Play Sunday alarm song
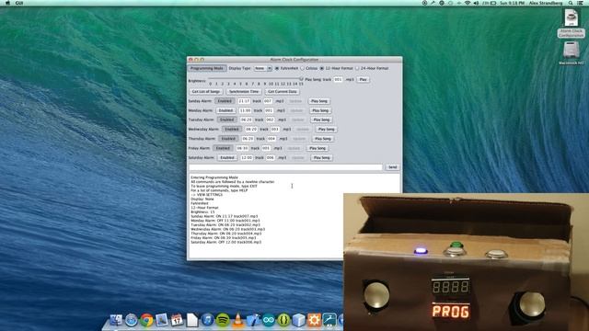Viewport: 589px width, 331px height. 319,101
